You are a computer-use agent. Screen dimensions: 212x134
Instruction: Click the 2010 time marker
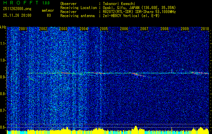tap(205, 29)
